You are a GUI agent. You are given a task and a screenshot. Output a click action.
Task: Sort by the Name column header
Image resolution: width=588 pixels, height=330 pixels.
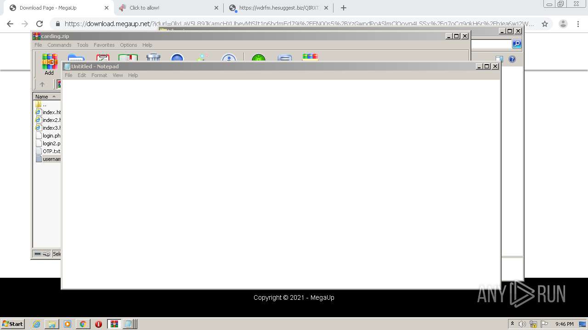pos(47,97)
